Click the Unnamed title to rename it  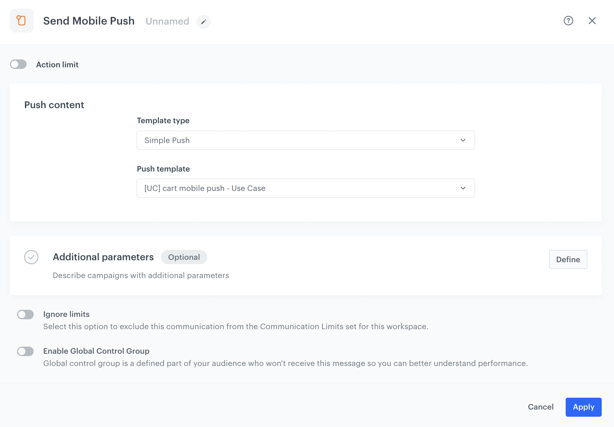167,21
